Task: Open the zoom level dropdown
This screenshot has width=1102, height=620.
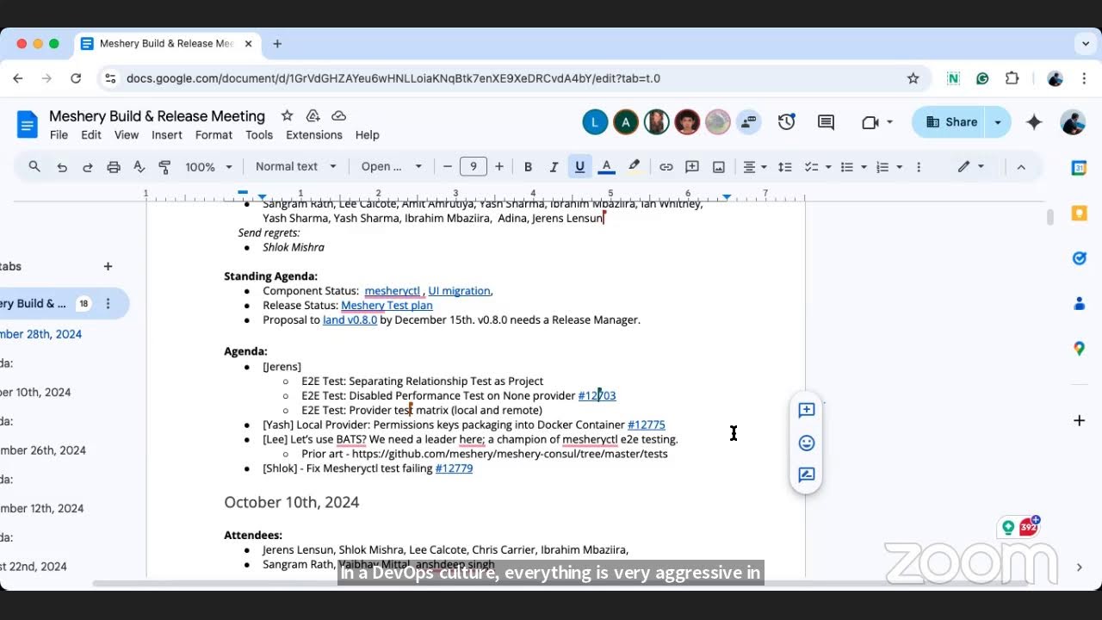Action: 208,167
